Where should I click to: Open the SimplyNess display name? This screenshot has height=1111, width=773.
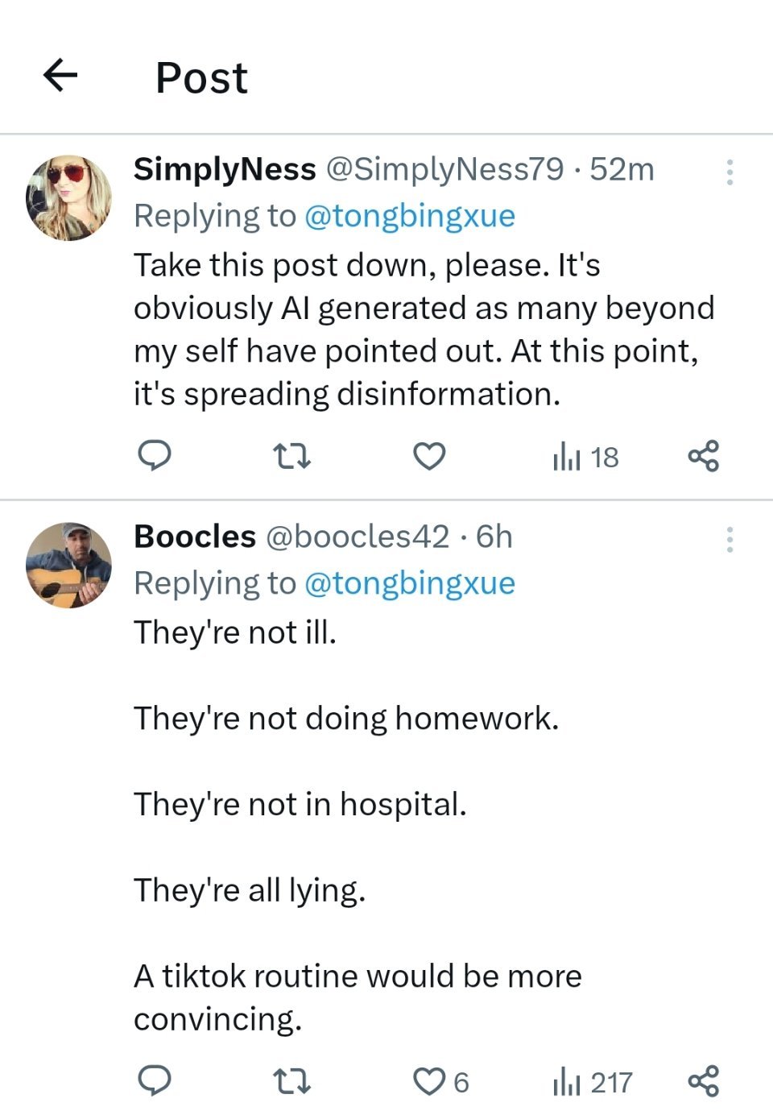(225, 169)
